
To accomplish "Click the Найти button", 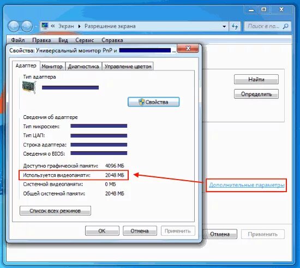I will coord(256,79).
